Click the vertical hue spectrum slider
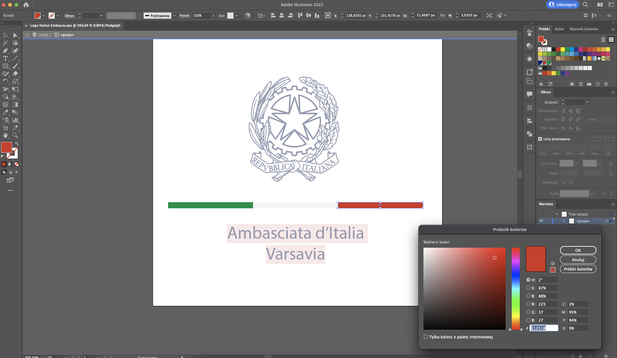 point(516,289)
